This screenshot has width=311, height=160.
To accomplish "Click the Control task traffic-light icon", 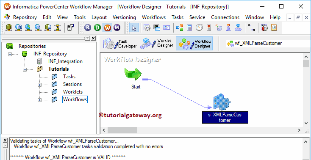I will 208,28.
